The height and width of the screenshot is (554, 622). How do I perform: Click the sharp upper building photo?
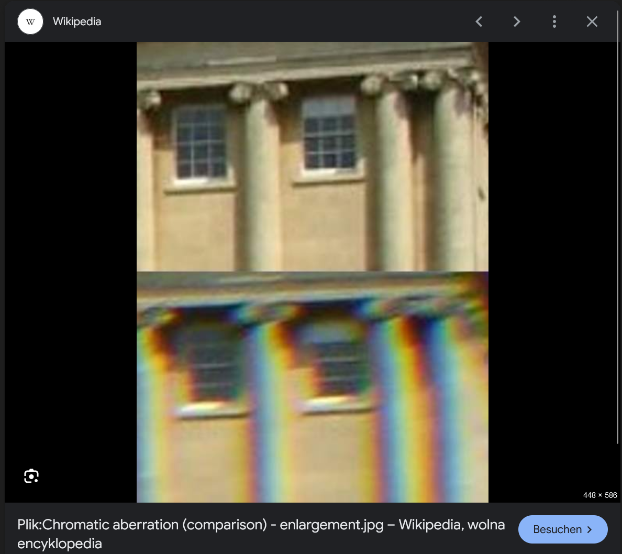coord(313,156)
